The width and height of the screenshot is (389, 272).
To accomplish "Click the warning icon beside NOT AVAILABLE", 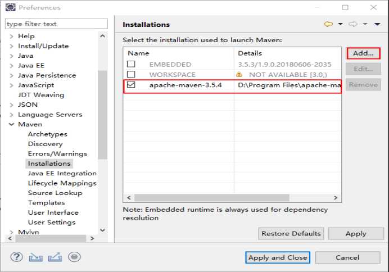I will point(239,74).
